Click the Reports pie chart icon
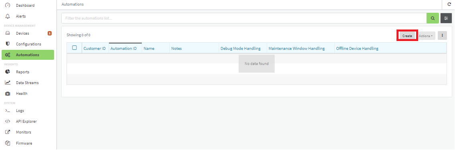 click(8, 72)
